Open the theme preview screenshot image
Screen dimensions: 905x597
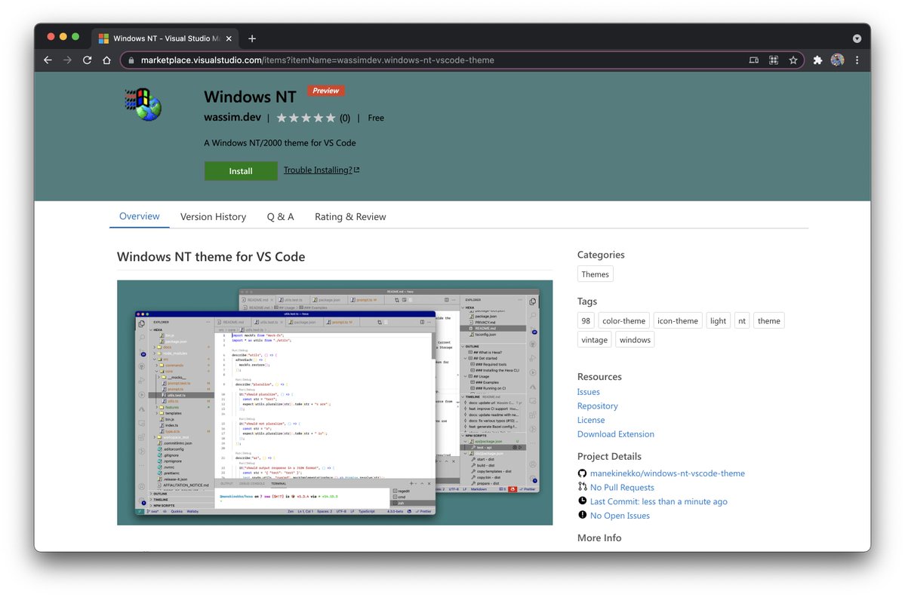pos(335,403)
